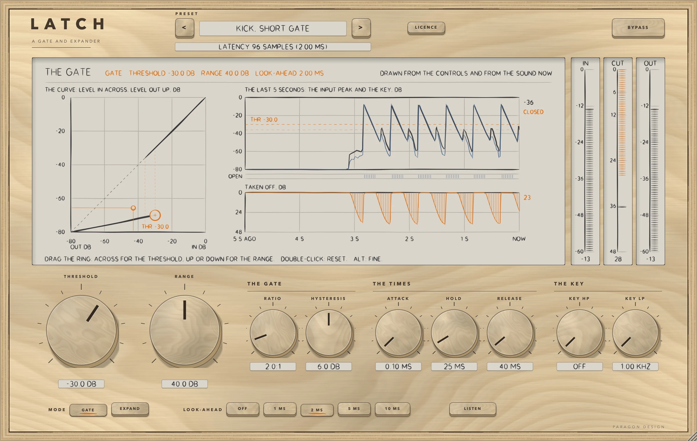Screen dimensions: 697x441
Task: Click the latency 96 samples readout
Action: tap(273, 47)
